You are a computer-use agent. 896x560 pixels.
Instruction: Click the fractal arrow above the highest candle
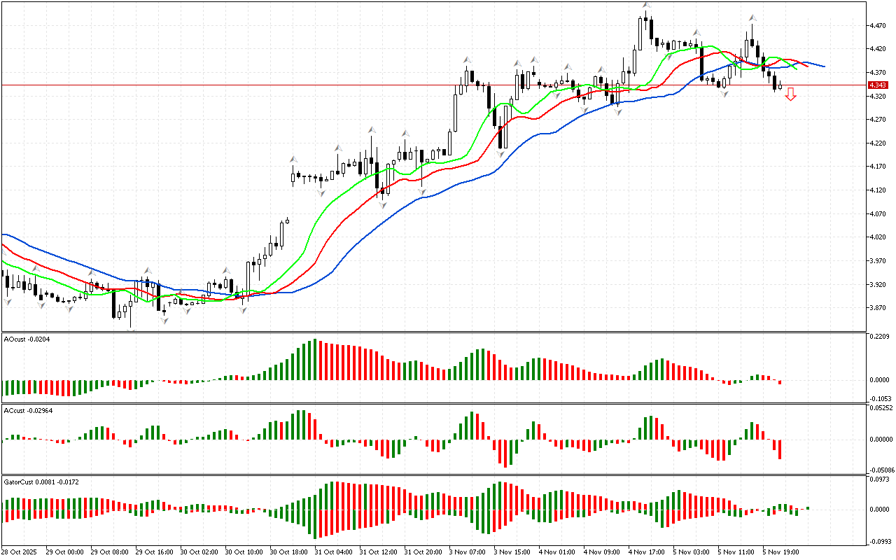pyautogui.click(x=646, y=6)
